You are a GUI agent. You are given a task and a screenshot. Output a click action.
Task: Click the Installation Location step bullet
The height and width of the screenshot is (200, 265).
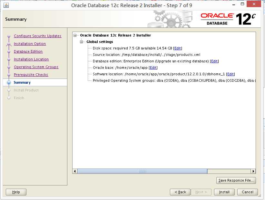click(9, 59)
